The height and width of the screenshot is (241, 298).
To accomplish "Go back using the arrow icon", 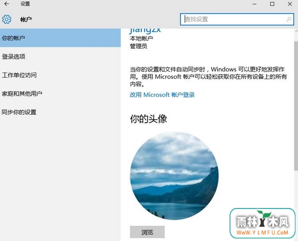I will [7, 4].
